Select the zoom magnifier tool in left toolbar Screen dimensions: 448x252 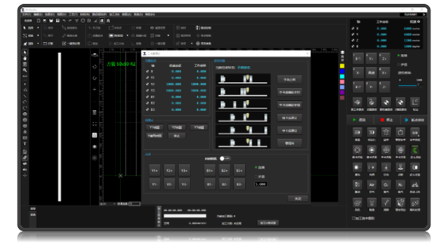[25, 70]
